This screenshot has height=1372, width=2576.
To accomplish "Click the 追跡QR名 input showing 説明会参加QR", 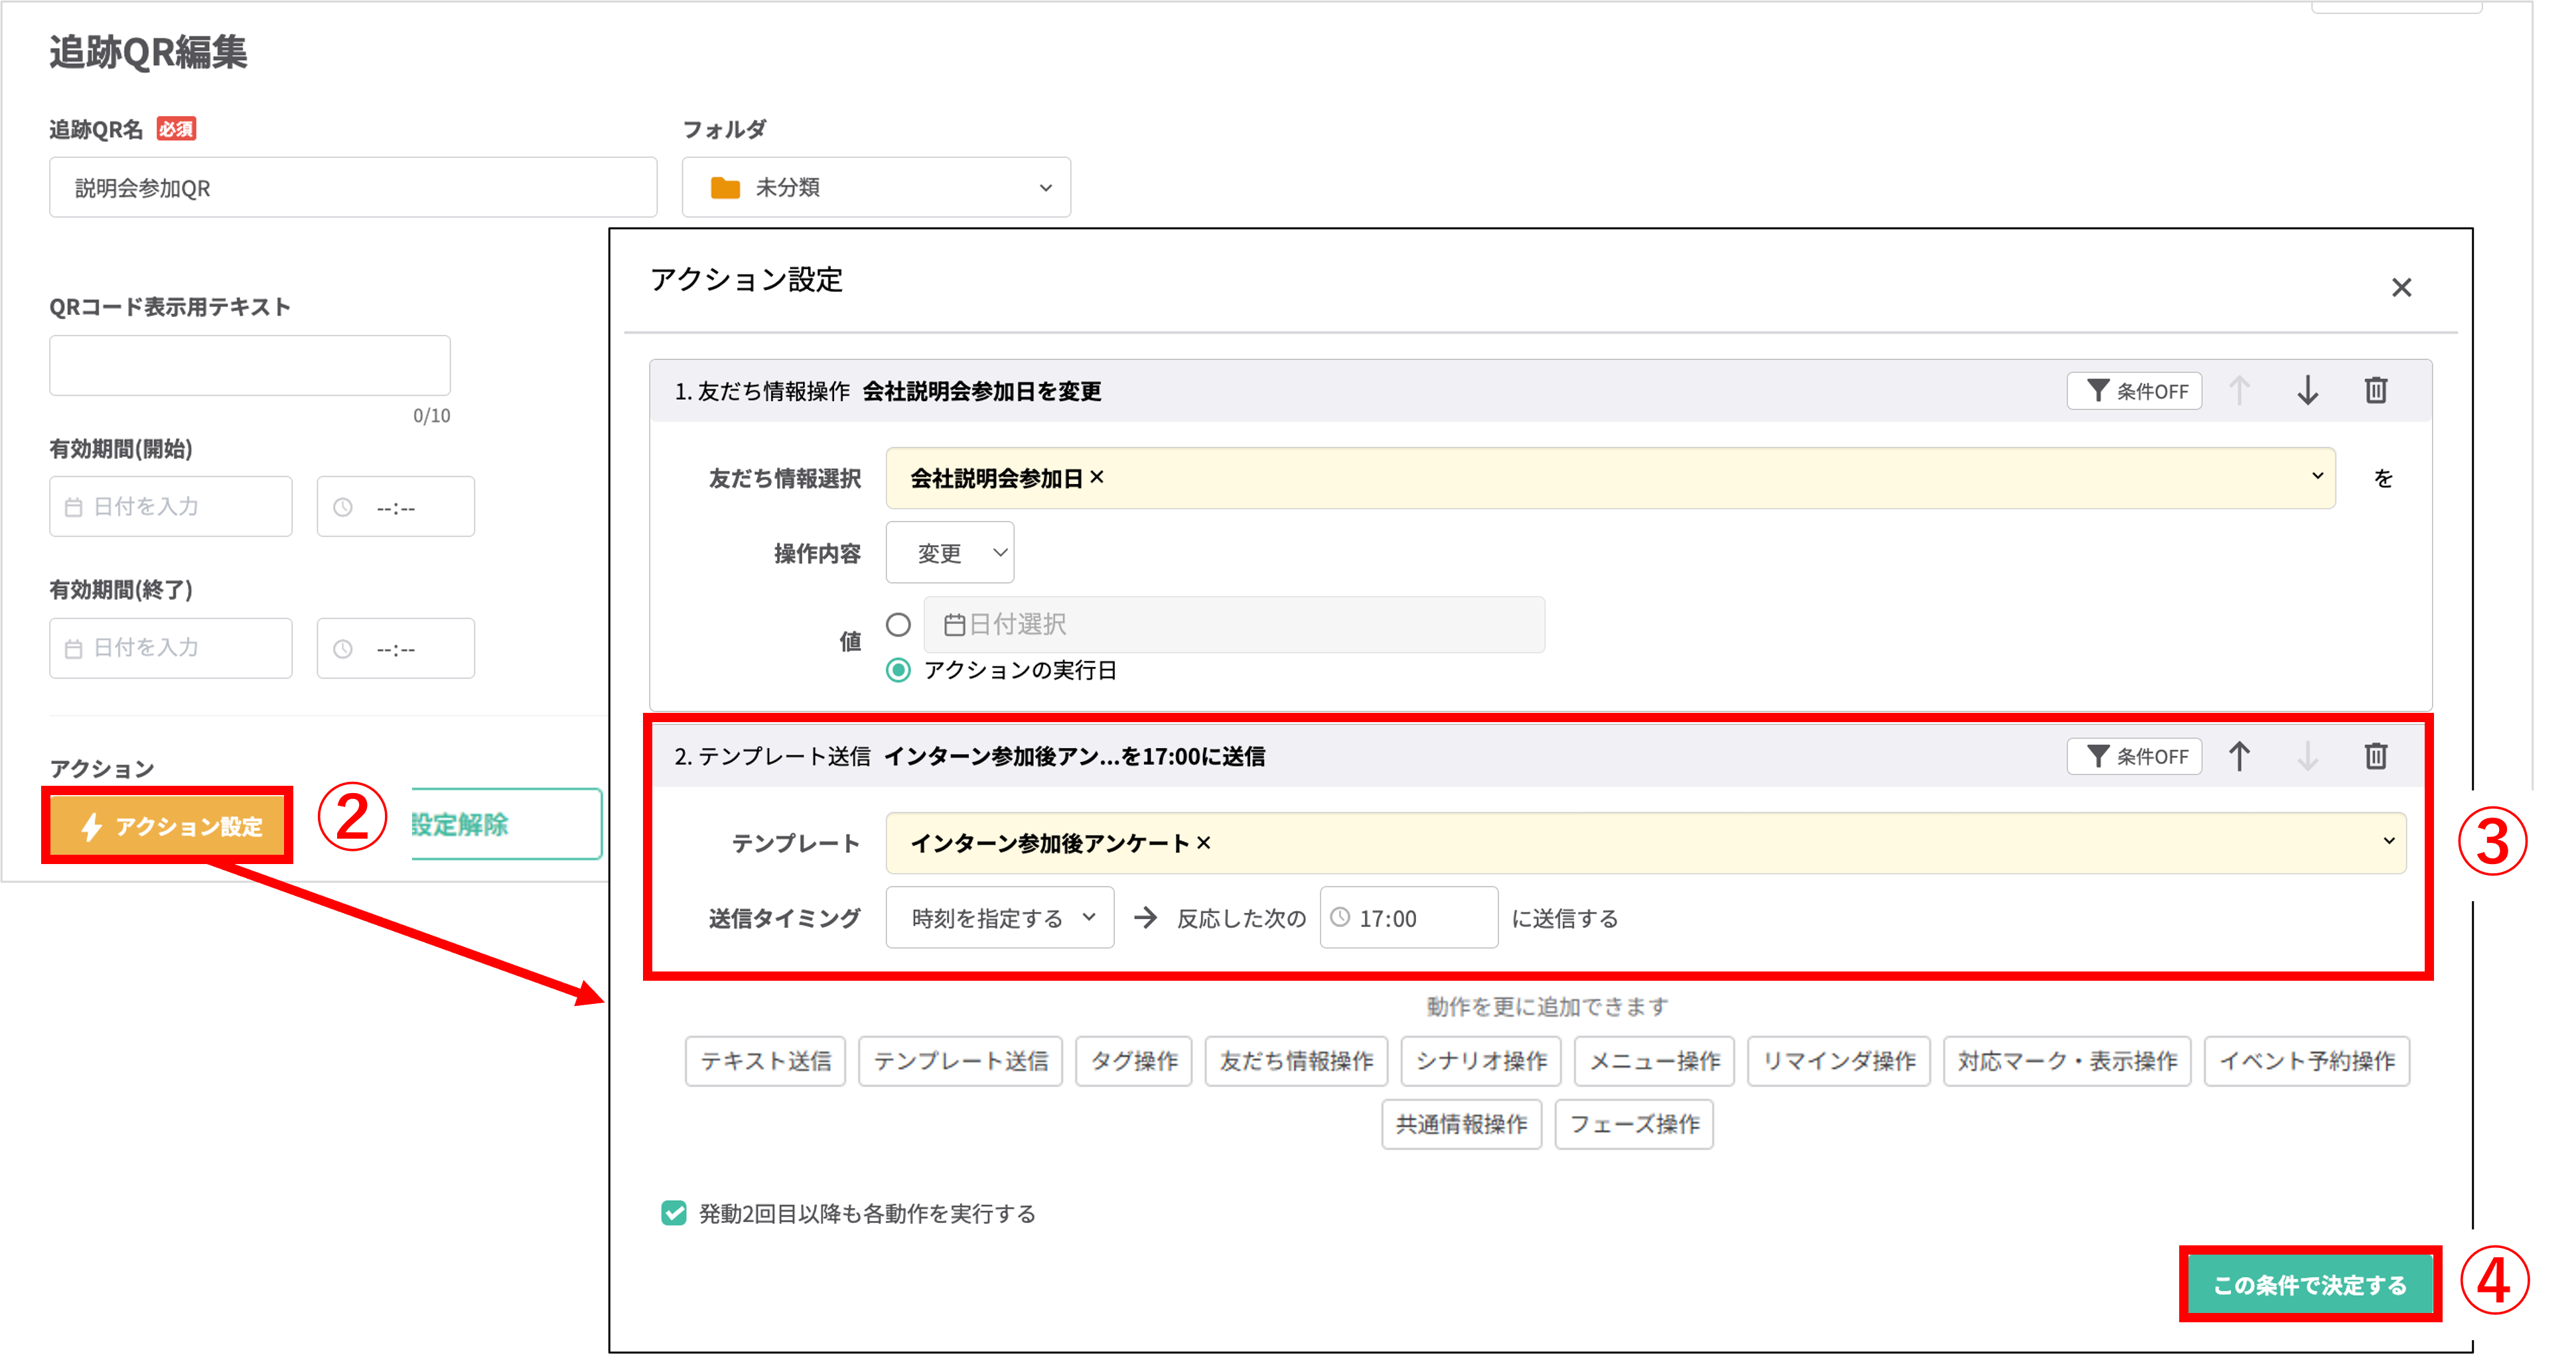I will coord(352,187).
